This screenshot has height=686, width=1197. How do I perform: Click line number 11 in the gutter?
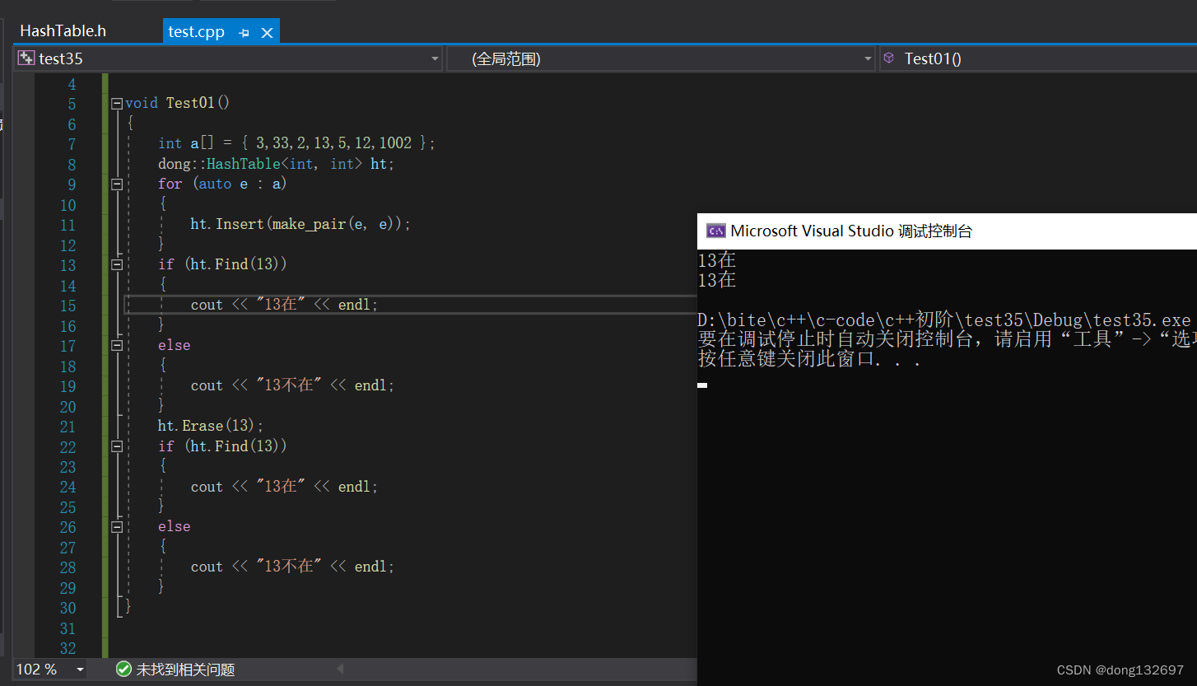click(x=68, y=225)
